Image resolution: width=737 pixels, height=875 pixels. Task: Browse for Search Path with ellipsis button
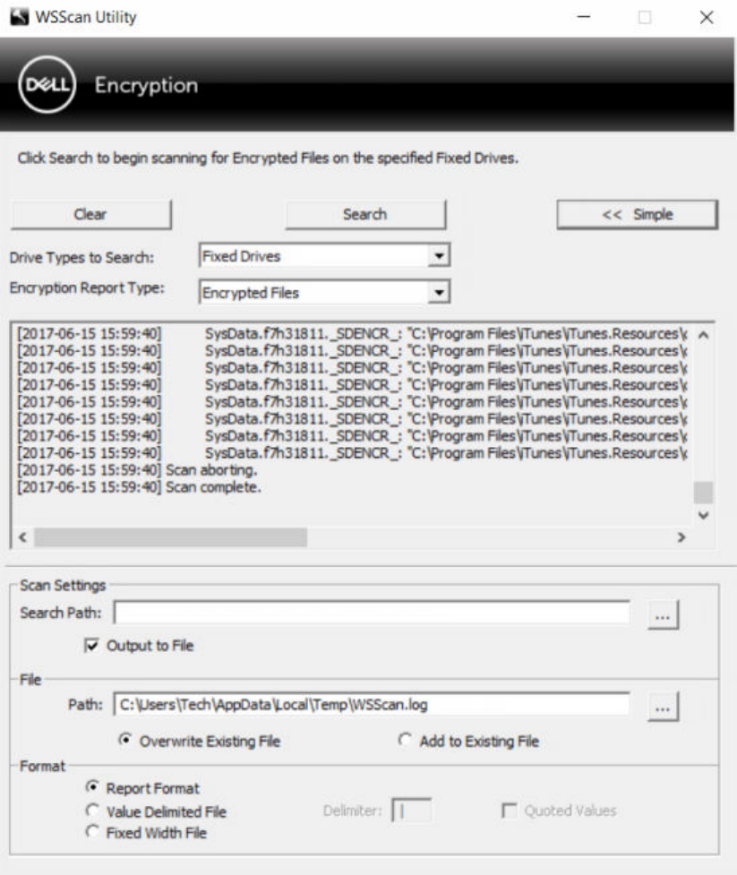(x=663, y=615)
